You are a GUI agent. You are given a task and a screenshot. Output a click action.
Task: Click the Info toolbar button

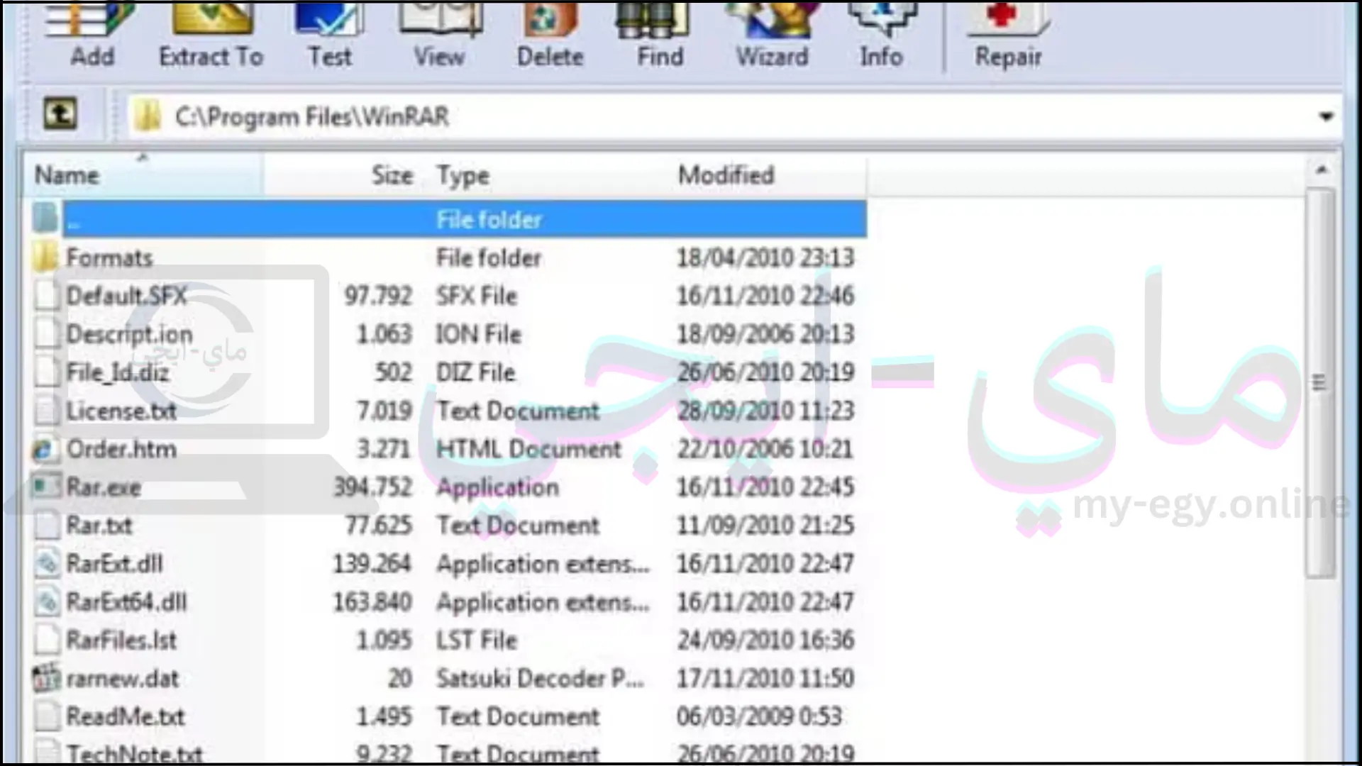(881, 35)
